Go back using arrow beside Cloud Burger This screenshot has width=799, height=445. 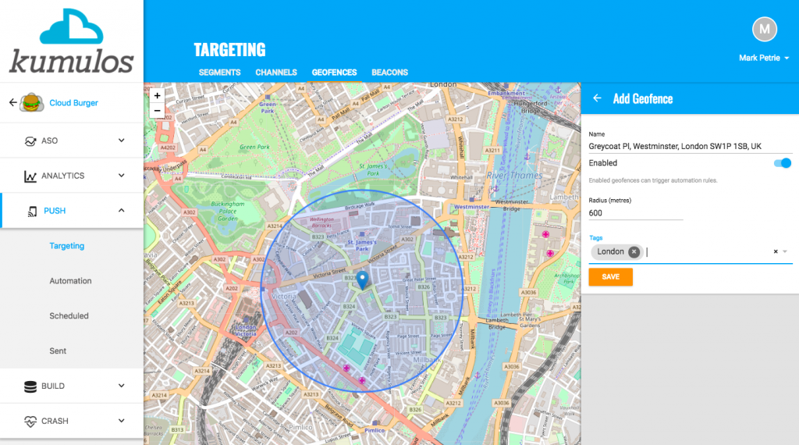[12, 102]
